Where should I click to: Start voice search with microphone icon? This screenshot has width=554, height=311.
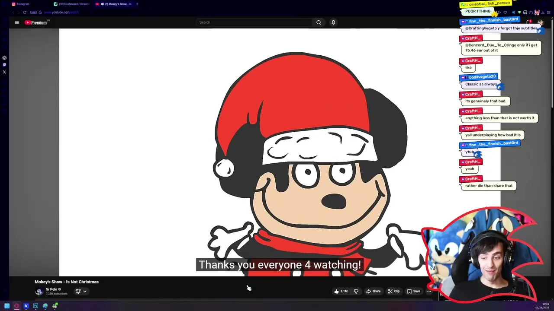333,22
